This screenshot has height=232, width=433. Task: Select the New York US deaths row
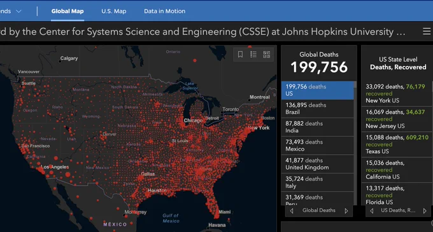click(x=397, y=93)
